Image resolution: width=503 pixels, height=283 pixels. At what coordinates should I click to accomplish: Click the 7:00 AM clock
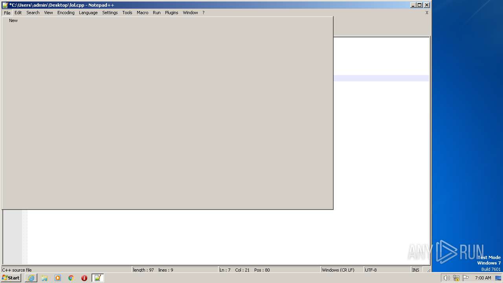(x=483, y=278)
